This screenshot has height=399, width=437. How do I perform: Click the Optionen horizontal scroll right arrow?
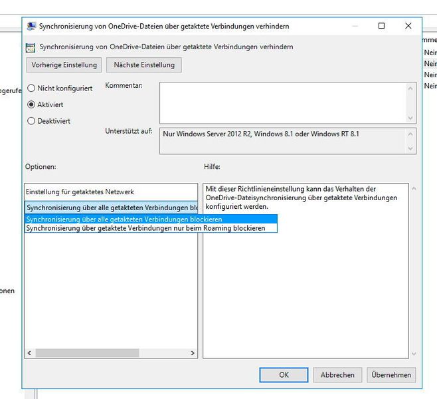tap(193, 353)
